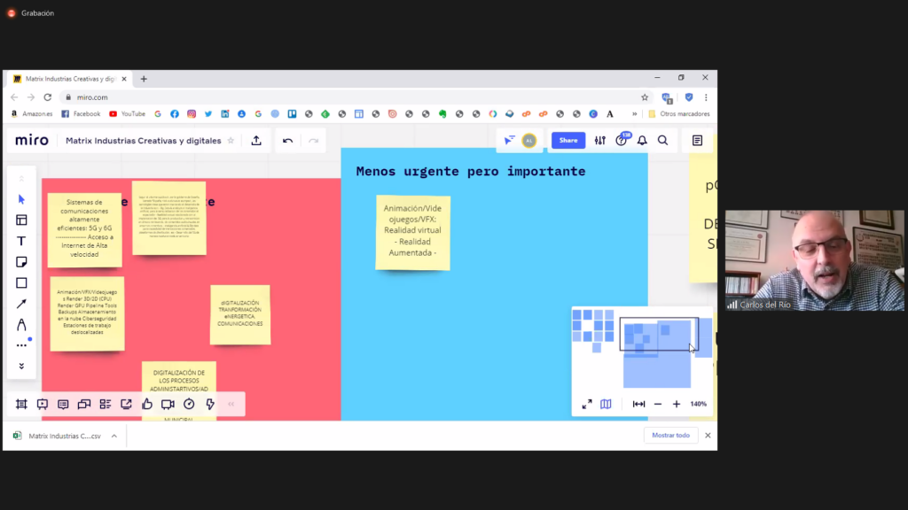Click the 140% zoom level indicator
908x510 pixels.
(x=699, y=404)
